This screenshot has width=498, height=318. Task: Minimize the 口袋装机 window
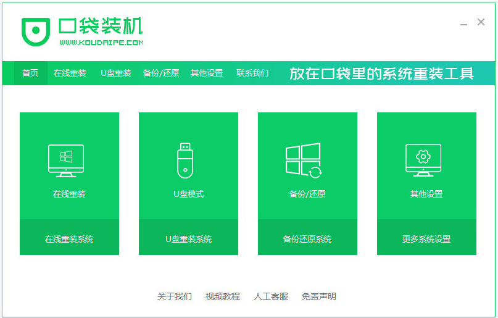point(463,23)
